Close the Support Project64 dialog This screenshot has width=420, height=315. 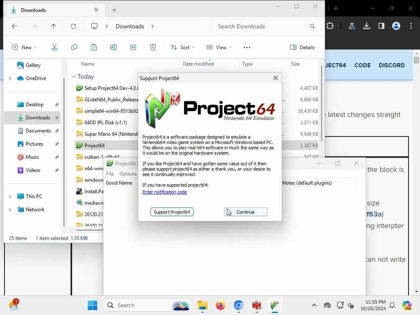(x=275, y=78)
